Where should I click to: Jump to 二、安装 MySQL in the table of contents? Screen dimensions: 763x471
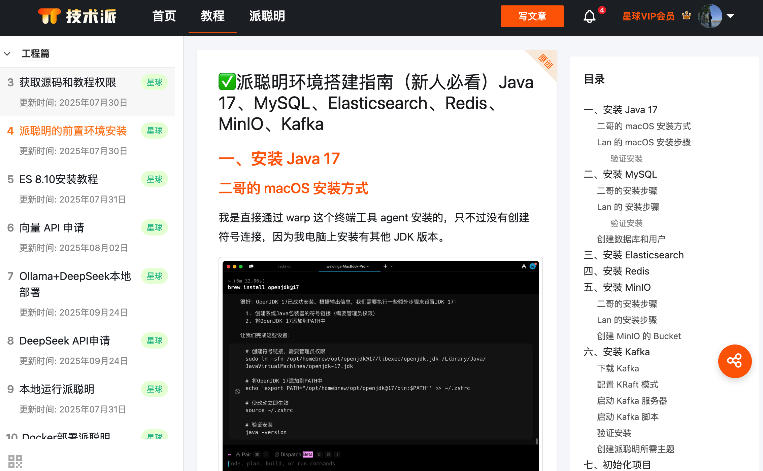point(620,174)
